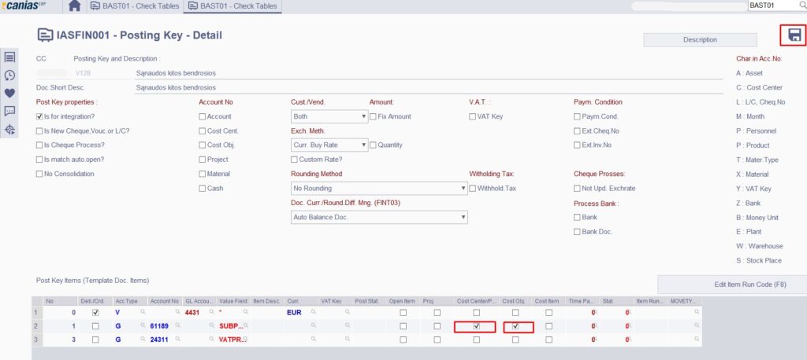
Task: Click the crosshair target sidebar icon
Action: click(x=10, y=130)
